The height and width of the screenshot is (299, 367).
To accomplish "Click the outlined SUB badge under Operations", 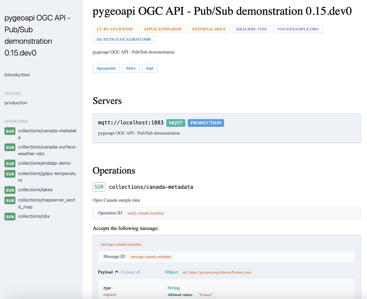I will [x=99, y=187].
